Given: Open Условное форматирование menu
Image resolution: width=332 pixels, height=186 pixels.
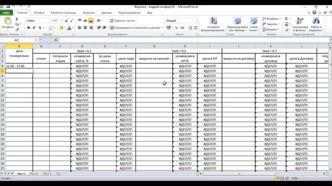Looking at the screenshot, I should click(x=213, y=25).
